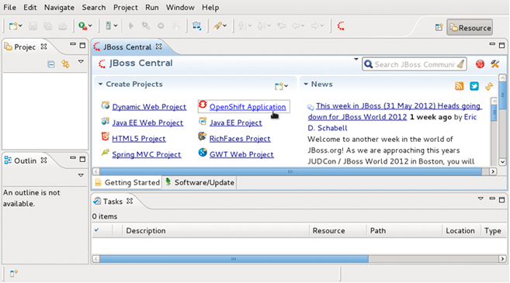The width and height of the screenshot is (510, 283).
Task: Click the Open Task toolbar icon
Action: click(196, 26)
